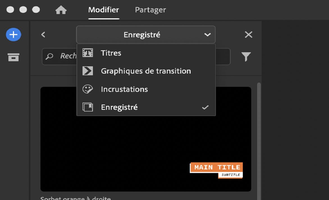The width and height of the screenshot is (329, 200).
Task: Switch to the Partager tab
Action: (x=150, y=10)
